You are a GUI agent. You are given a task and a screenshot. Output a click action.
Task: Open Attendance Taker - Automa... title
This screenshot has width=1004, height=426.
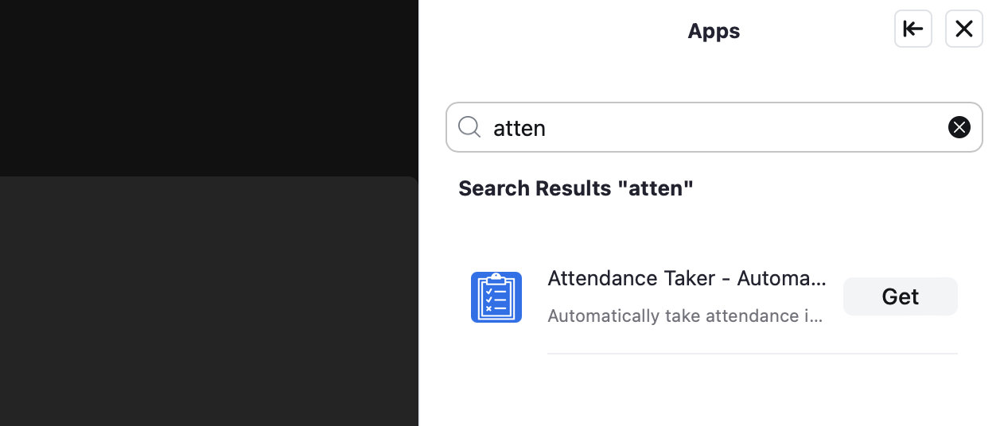tap(687, 278)
